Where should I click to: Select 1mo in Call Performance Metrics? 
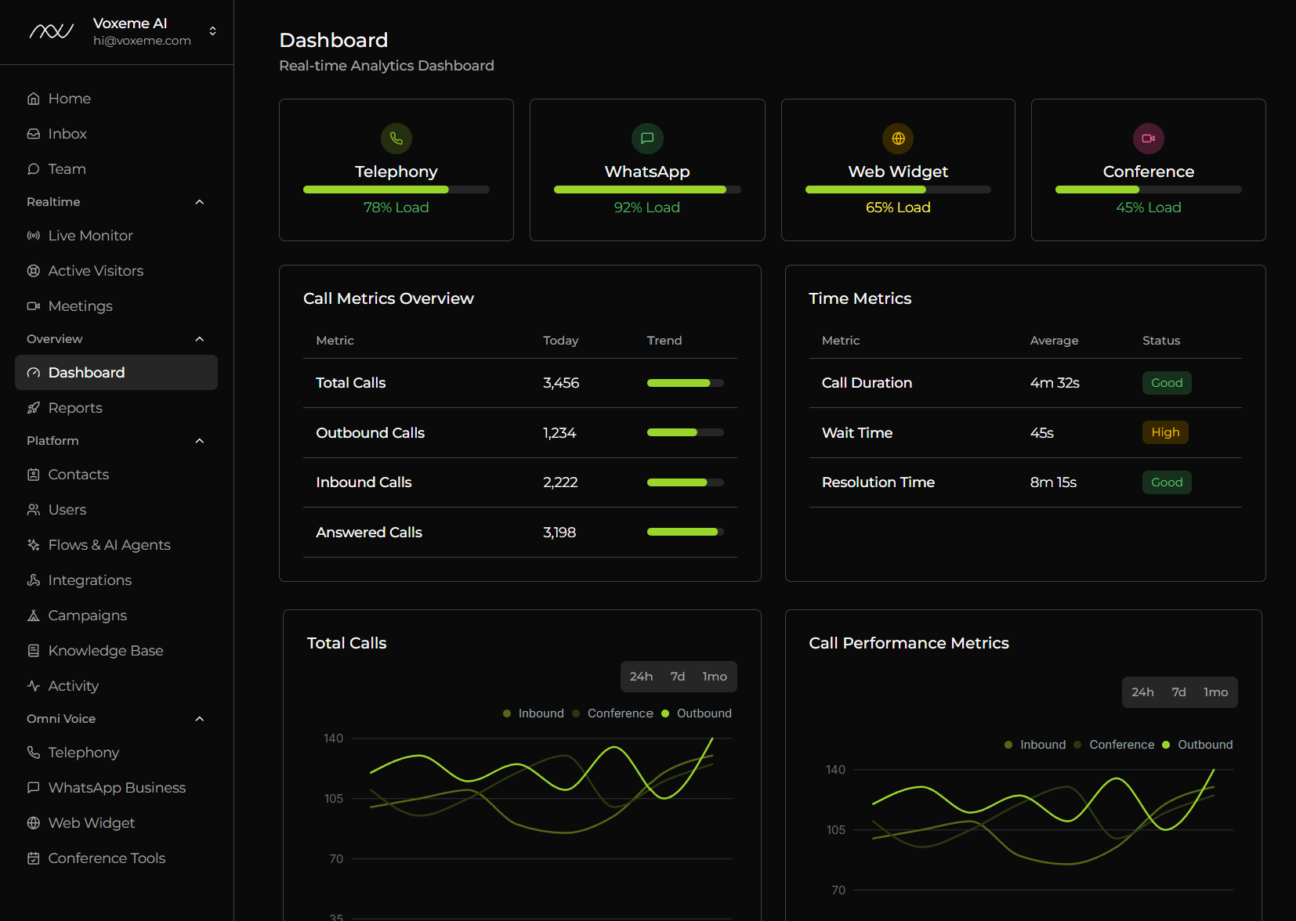pos(1215,692)
